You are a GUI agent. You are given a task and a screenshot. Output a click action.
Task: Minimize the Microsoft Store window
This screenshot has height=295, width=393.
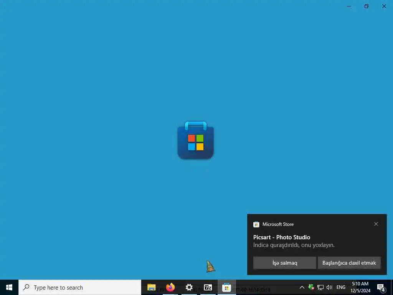click(348, 6)
